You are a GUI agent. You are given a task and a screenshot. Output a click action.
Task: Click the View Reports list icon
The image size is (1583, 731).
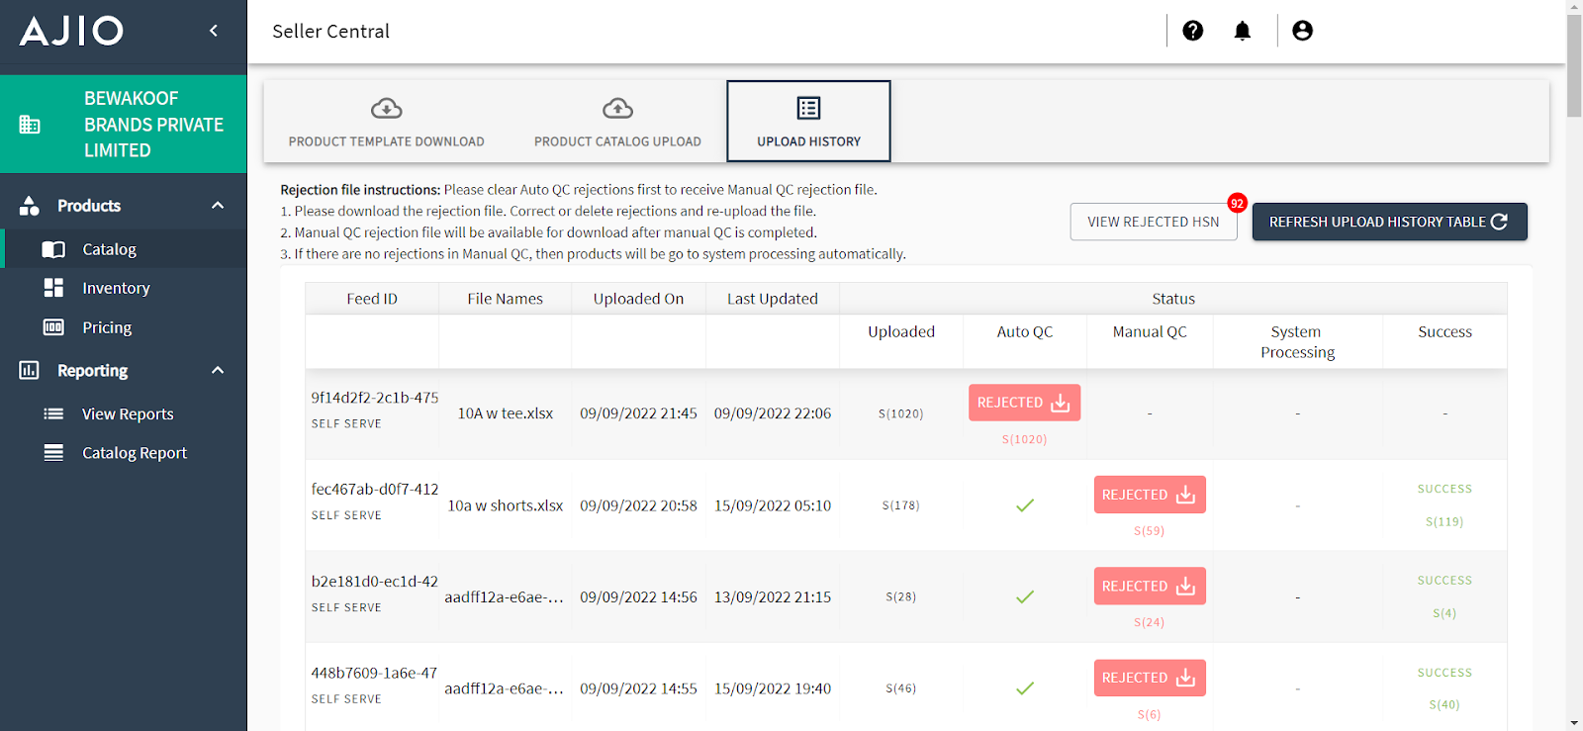click(x=53, y=413)
